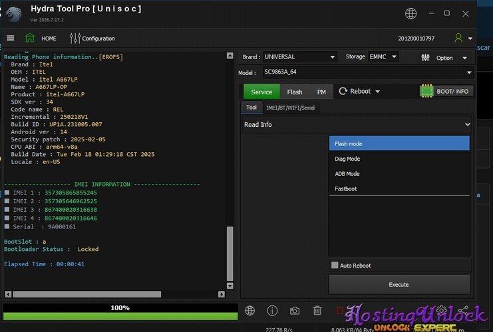Click the Reboot circular arrow icon
The image size is (493, 332).
tap(343, 92)
